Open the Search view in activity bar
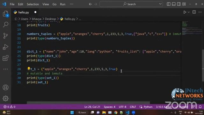Image resolution: width=204 pixels, height=115 pixels. (x=6, y=25)
